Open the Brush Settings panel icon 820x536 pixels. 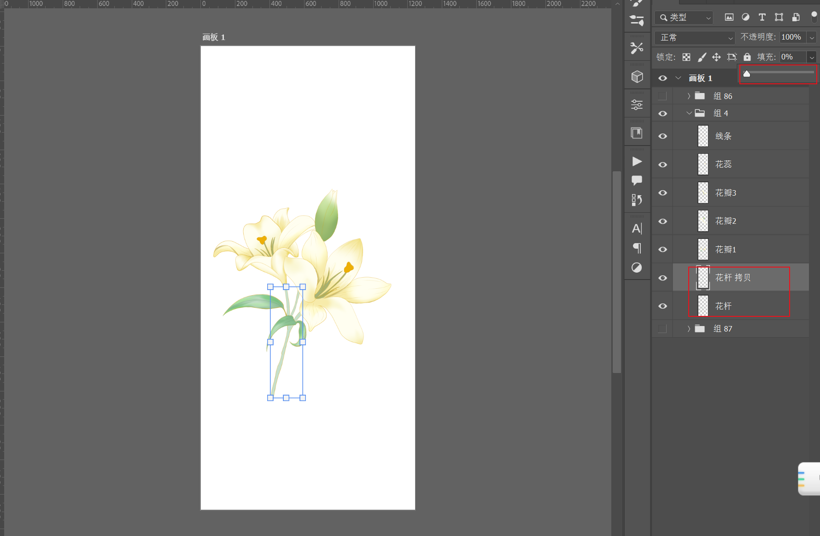[637, 20]
